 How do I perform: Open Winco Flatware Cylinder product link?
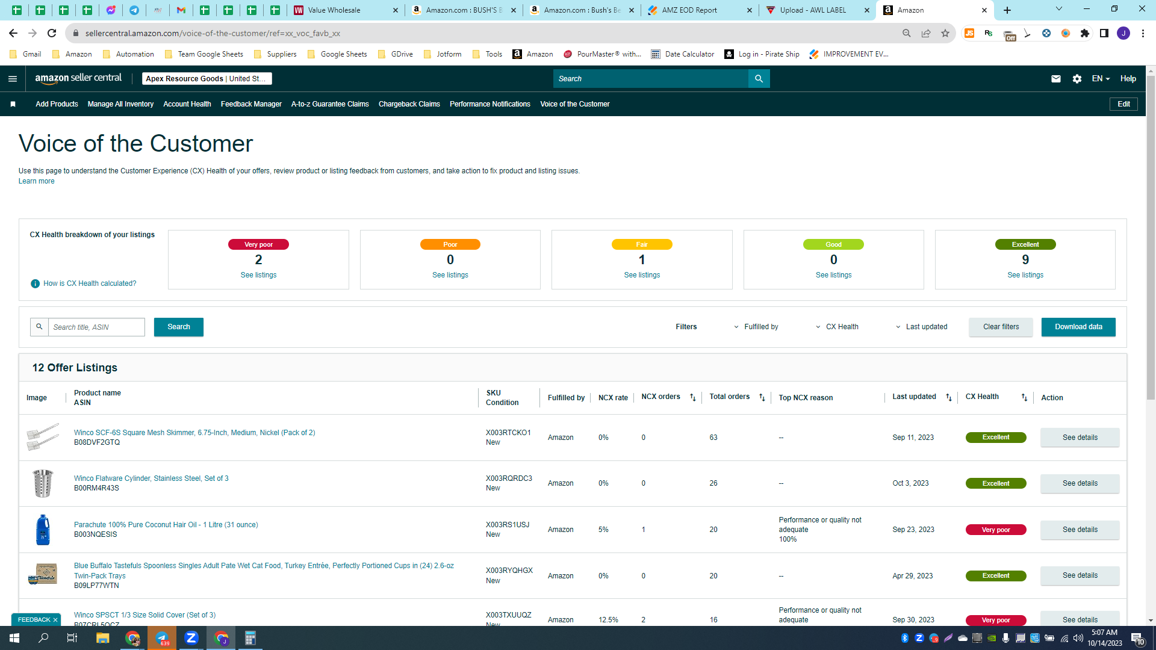(151, 478)
